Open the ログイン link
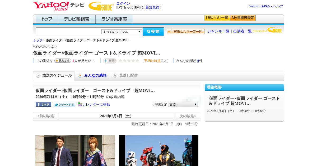Viewport: 317px width, 166px height. [123, 3]
